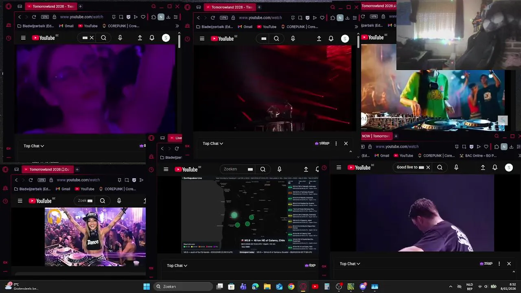Select Live tab in bottom-middle window
The image size is (521, 293).
pos(176,138)
